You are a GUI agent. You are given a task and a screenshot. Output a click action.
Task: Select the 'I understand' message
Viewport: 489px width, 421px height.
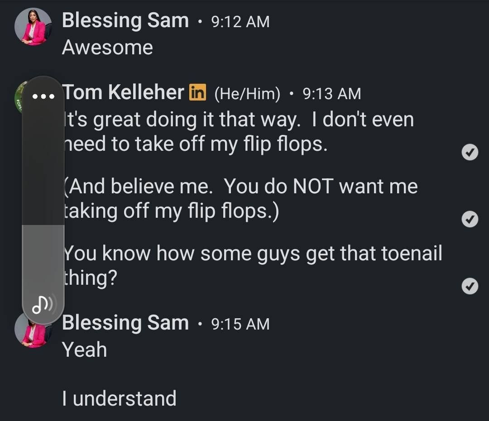tap(119, 398)
